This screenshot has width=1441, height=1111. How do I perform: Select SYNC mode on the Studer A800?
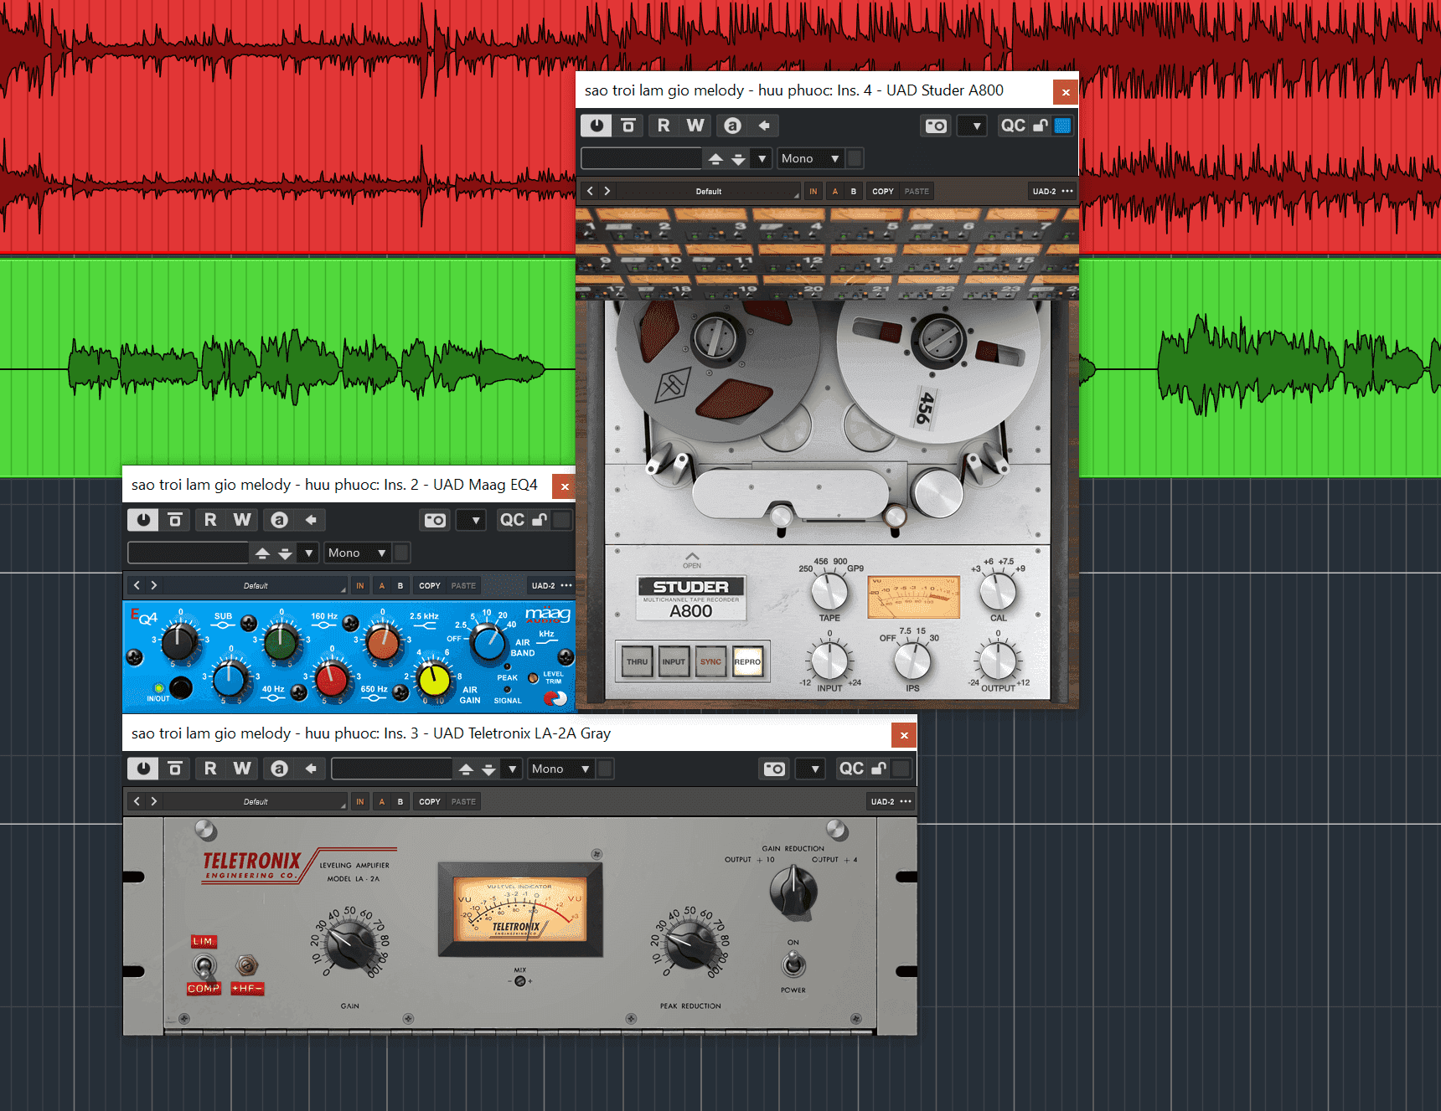[710, 661]
